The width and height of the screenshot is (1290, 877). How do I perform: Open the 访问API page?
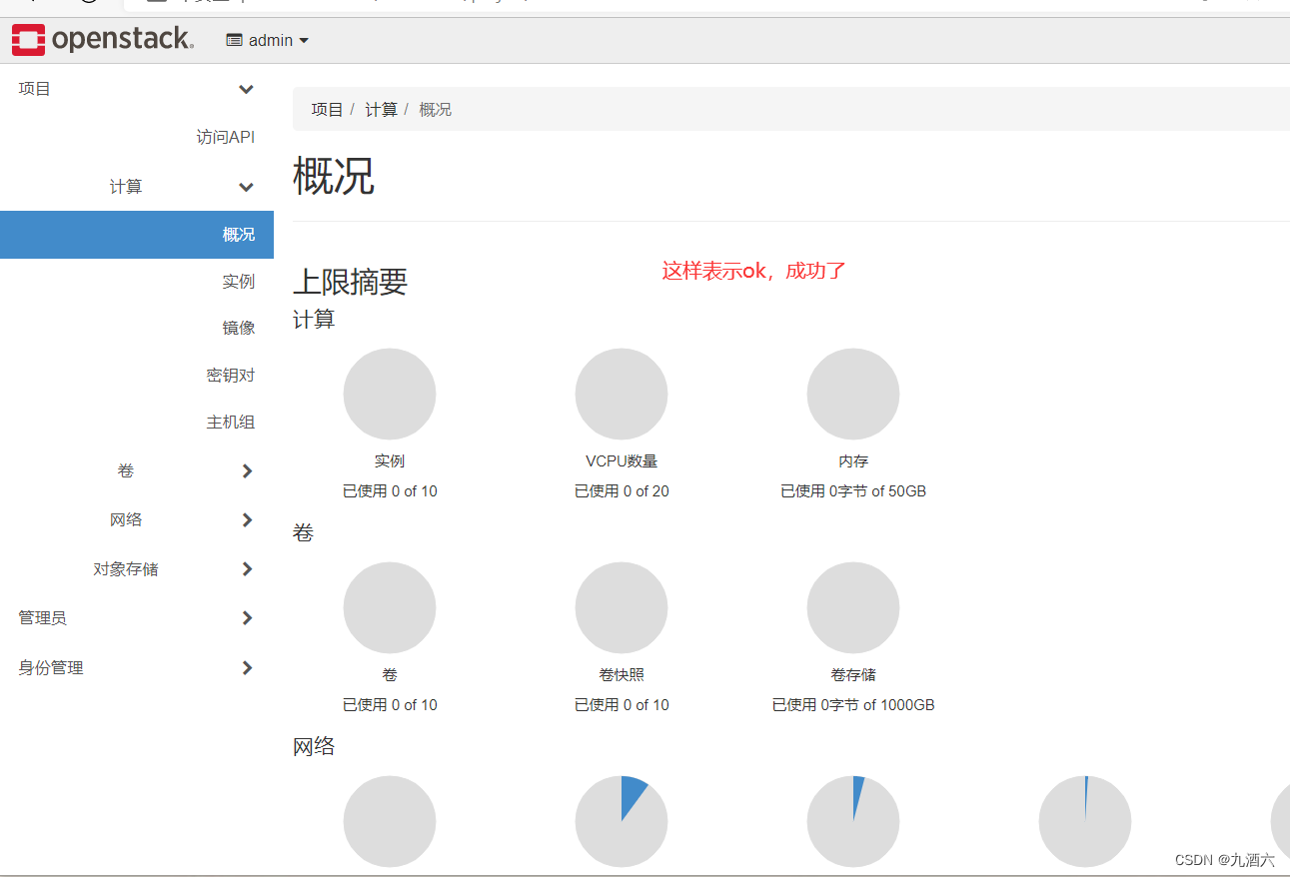[x=226, y=137]
